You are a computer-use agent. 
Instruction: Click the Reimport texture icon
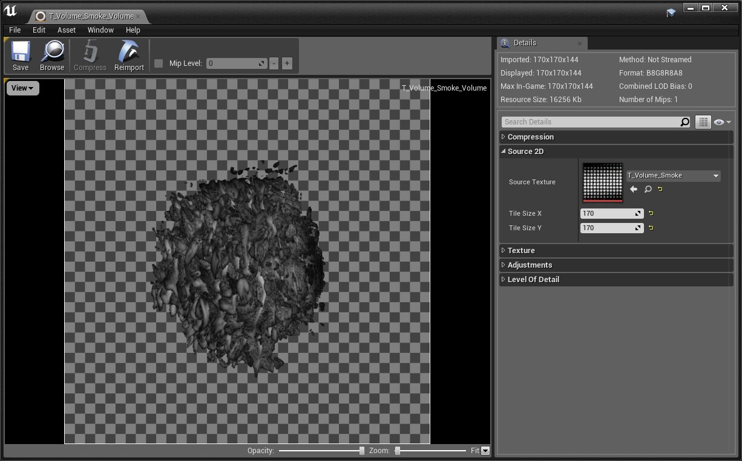129,56
